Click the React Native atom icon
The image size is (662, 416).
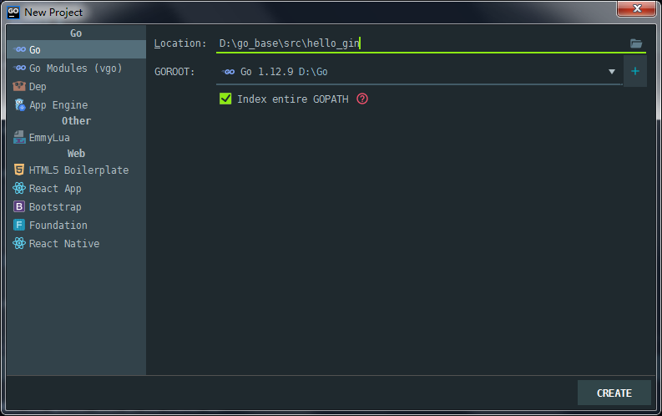tap(19, 243)
